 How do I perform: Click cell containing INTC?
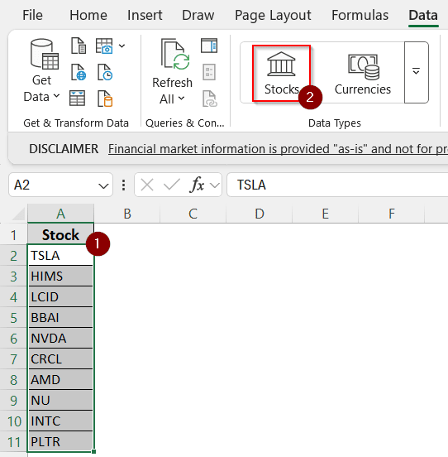60,421
